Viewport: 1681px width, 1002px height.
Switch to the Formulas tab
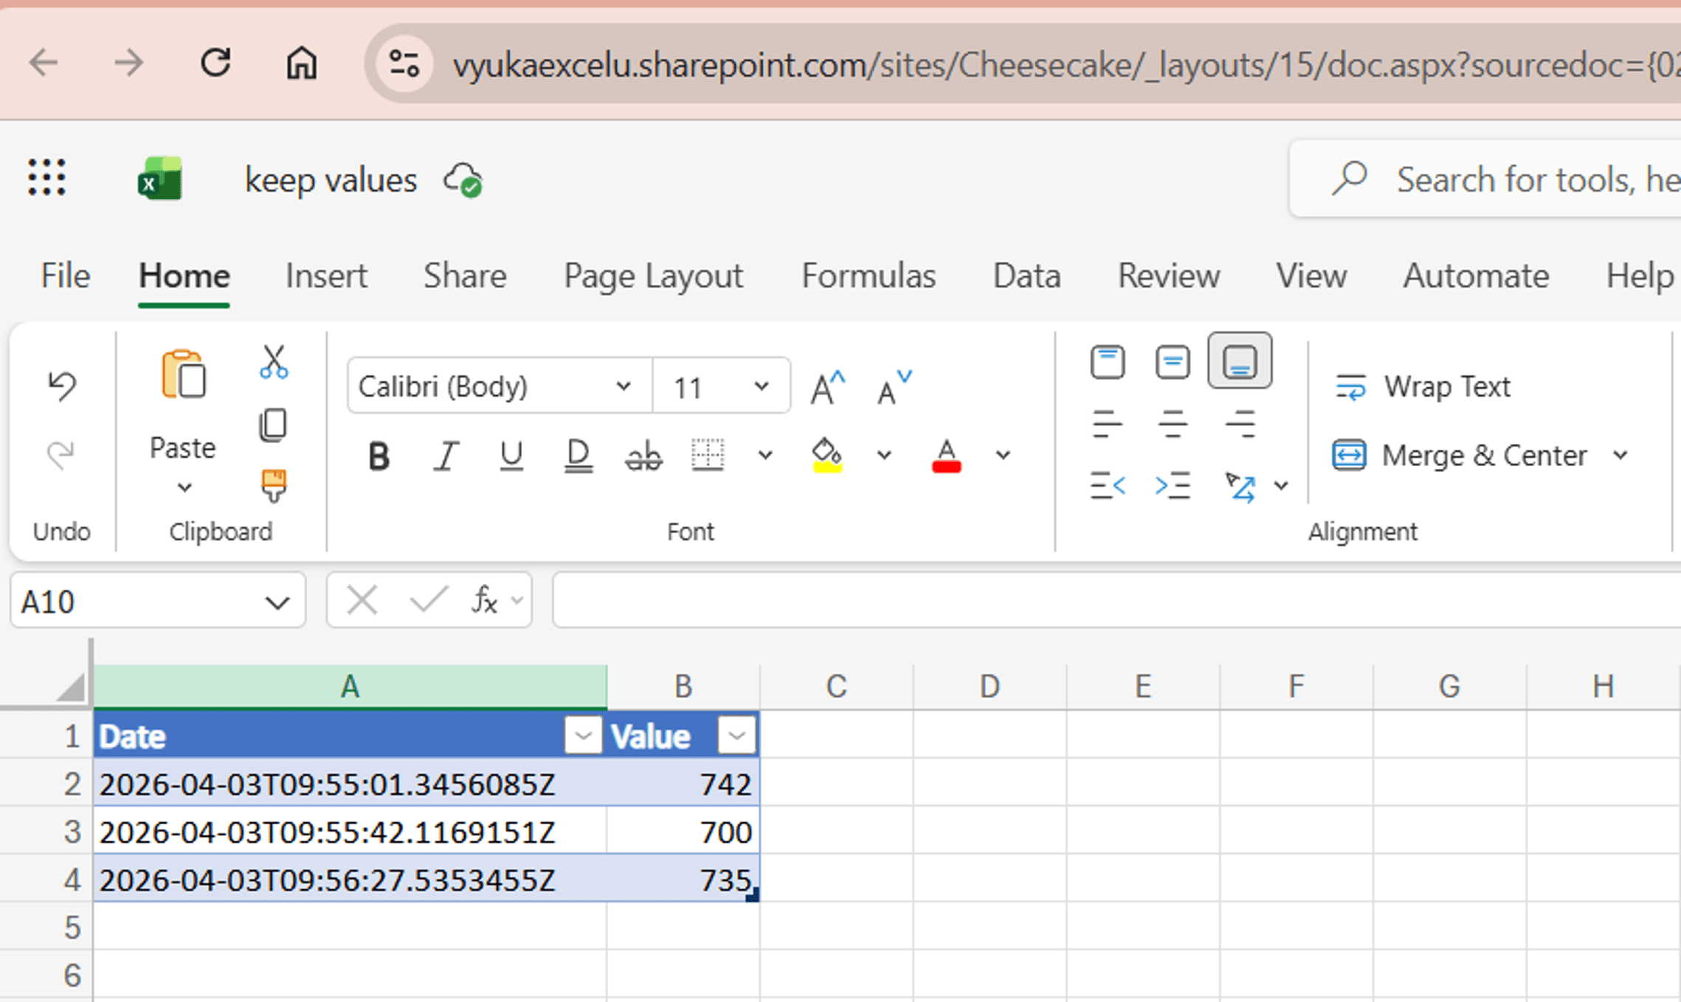(x=868, y=276)
